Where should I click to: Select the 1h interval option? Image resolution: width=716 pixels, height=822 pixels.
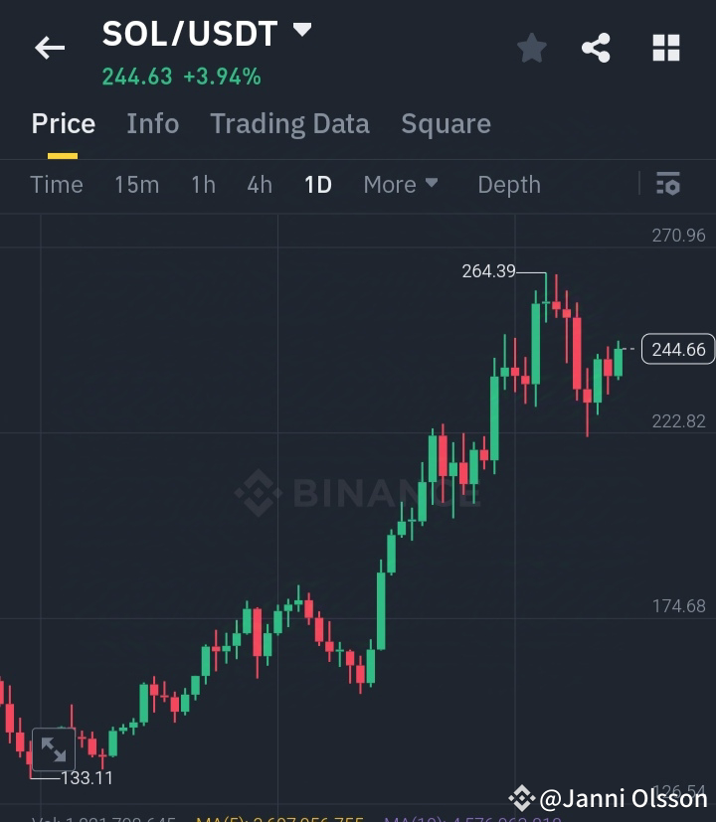[x=203, y=185]
